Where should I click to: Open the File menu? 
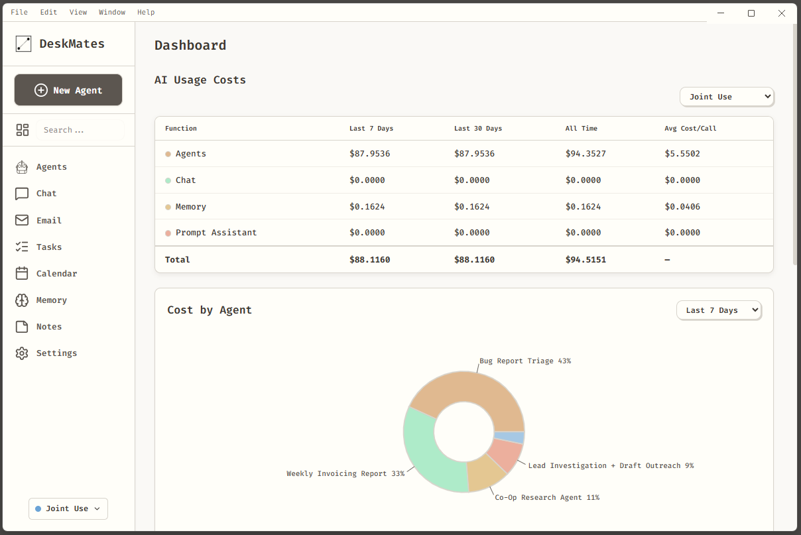pos(19,12)
